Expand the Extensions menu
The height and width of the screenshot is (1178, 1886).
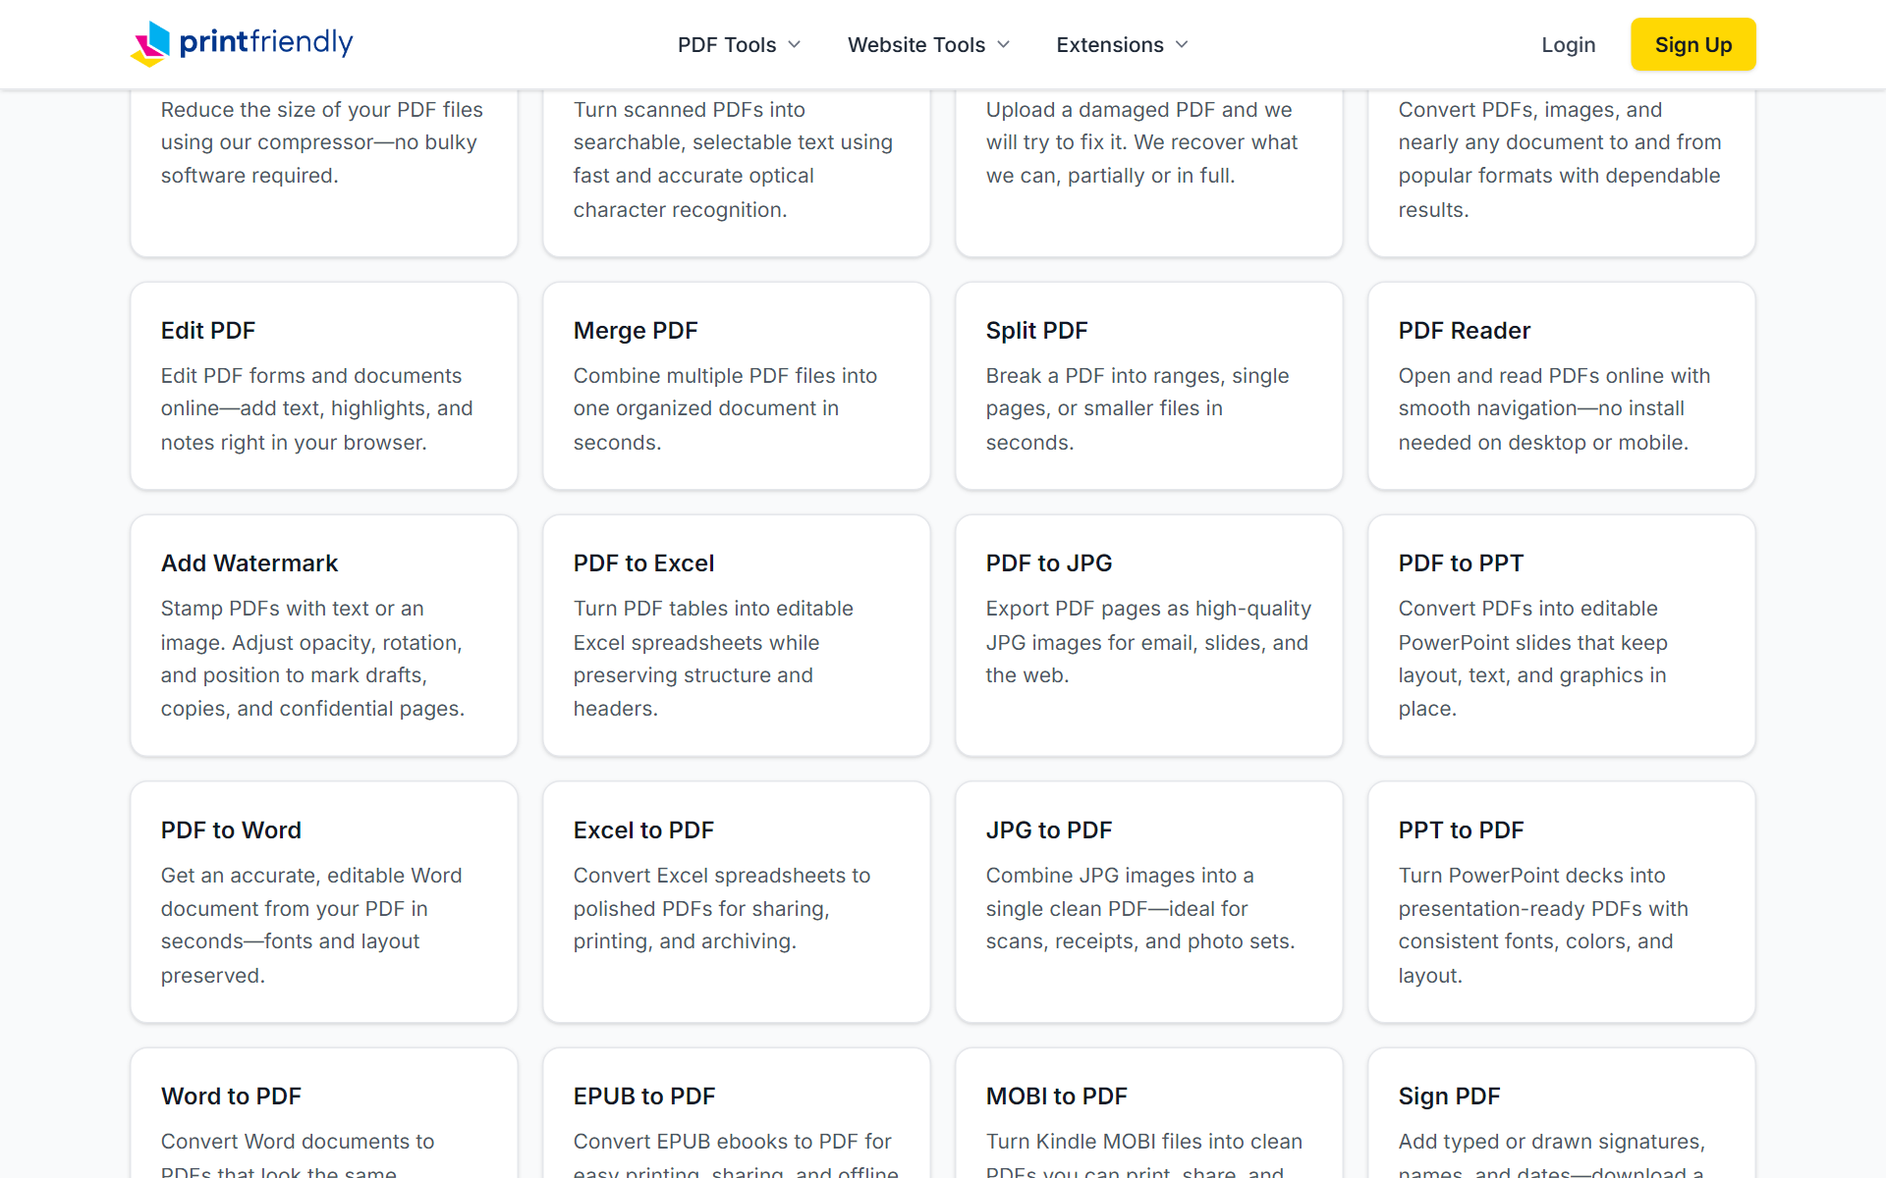click(x=1122, y=45)
